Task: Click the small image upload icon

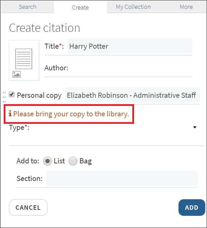Action: 17,74
